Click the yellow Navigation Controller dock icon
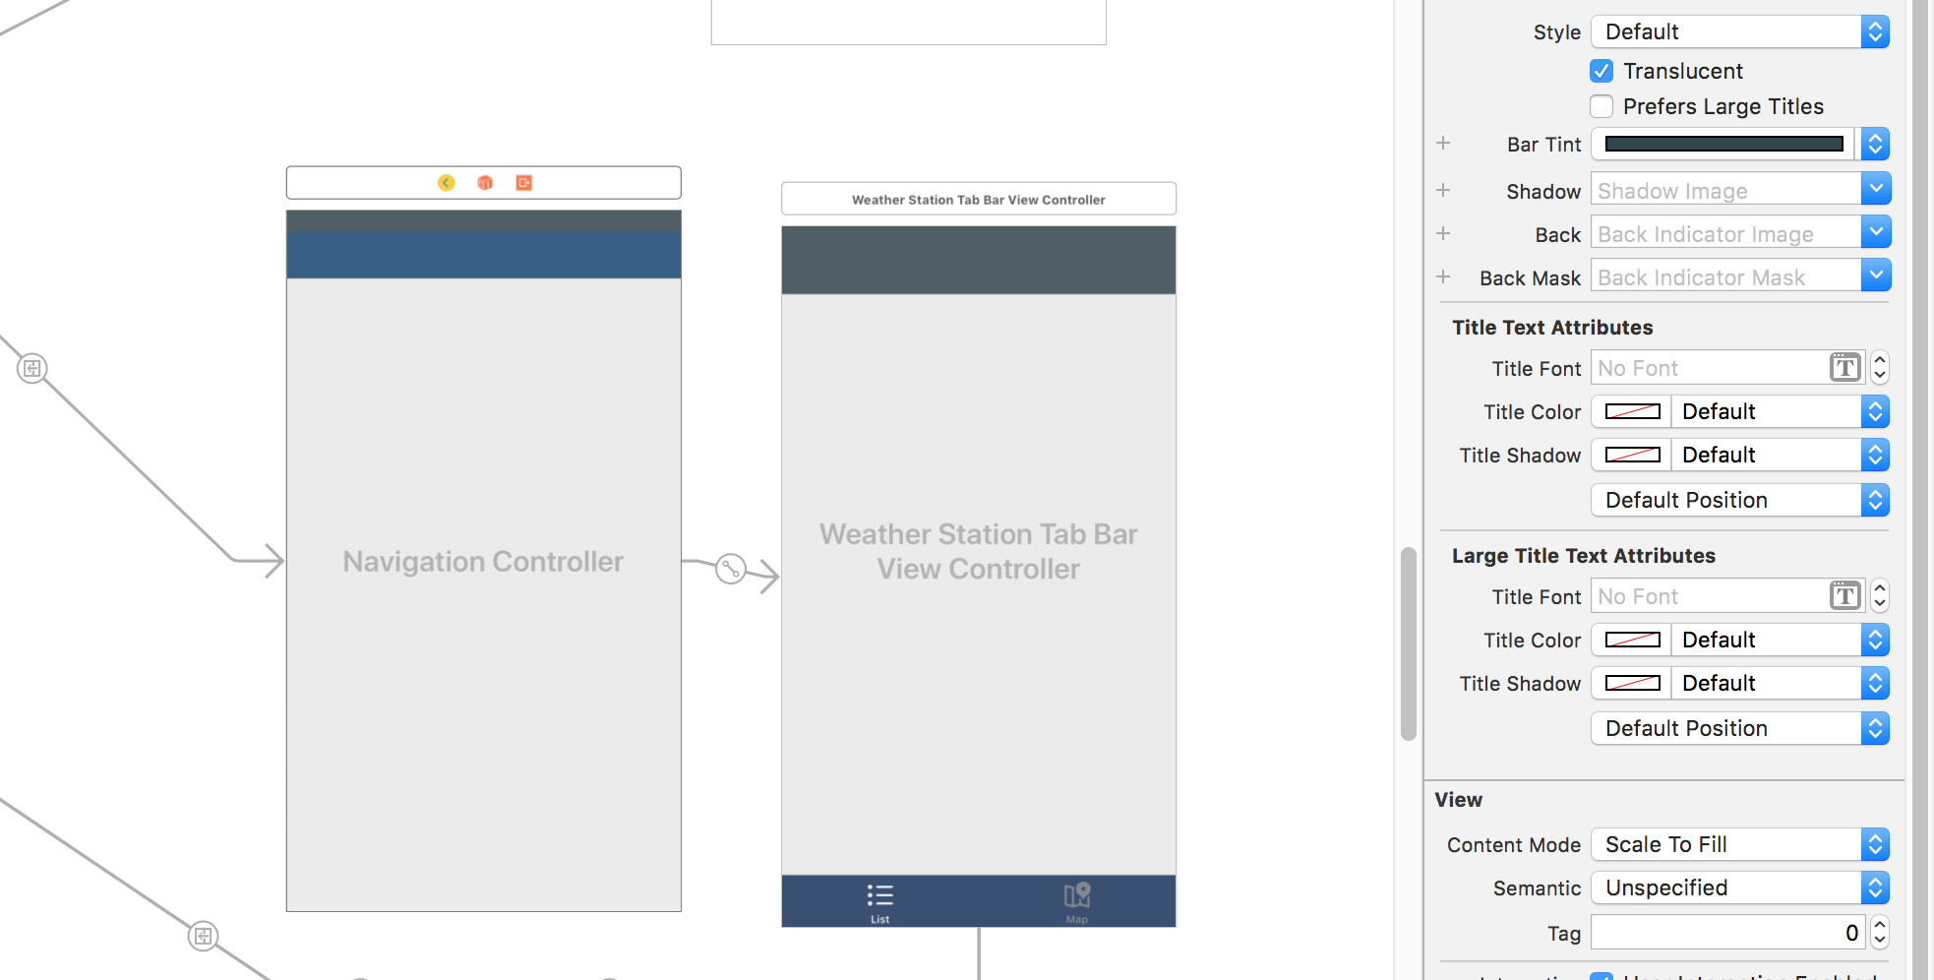The height and width of the screenshot is (980, 1934). click(x=447, y=183)
